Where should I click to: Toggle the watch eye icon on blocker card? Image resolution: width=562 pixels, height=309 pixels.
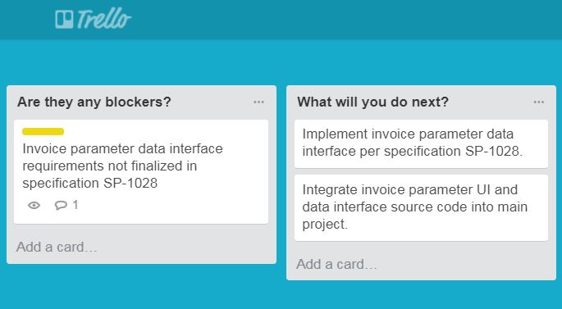click(x=34, y=205)
